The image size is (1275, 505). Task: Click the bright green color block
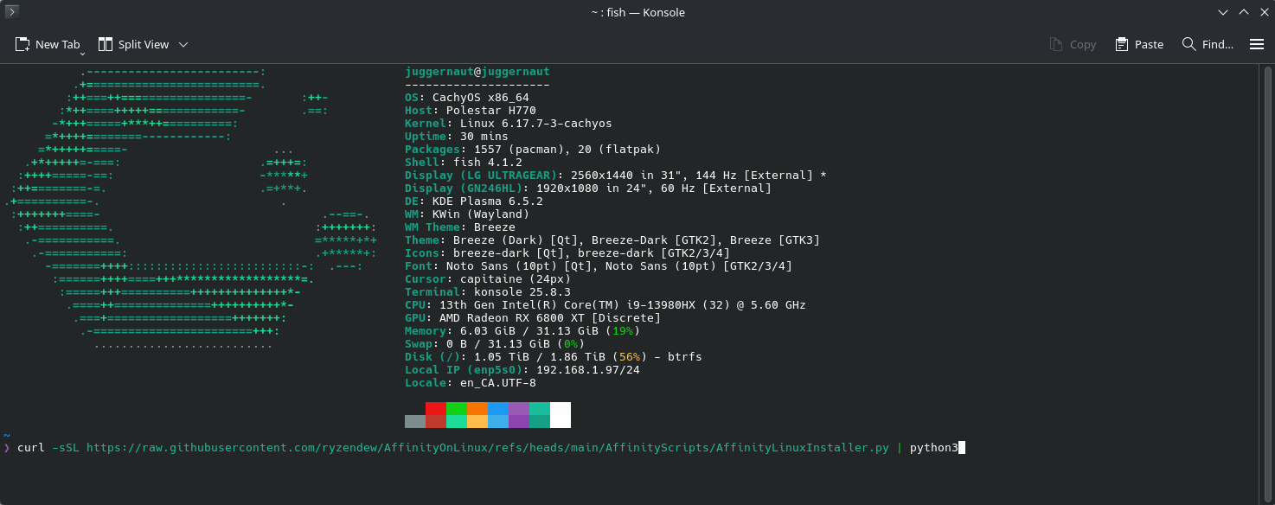(x=457, y=409)
